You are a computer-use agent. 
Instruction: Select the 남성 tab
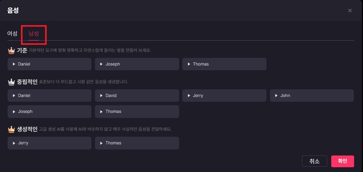34,33
